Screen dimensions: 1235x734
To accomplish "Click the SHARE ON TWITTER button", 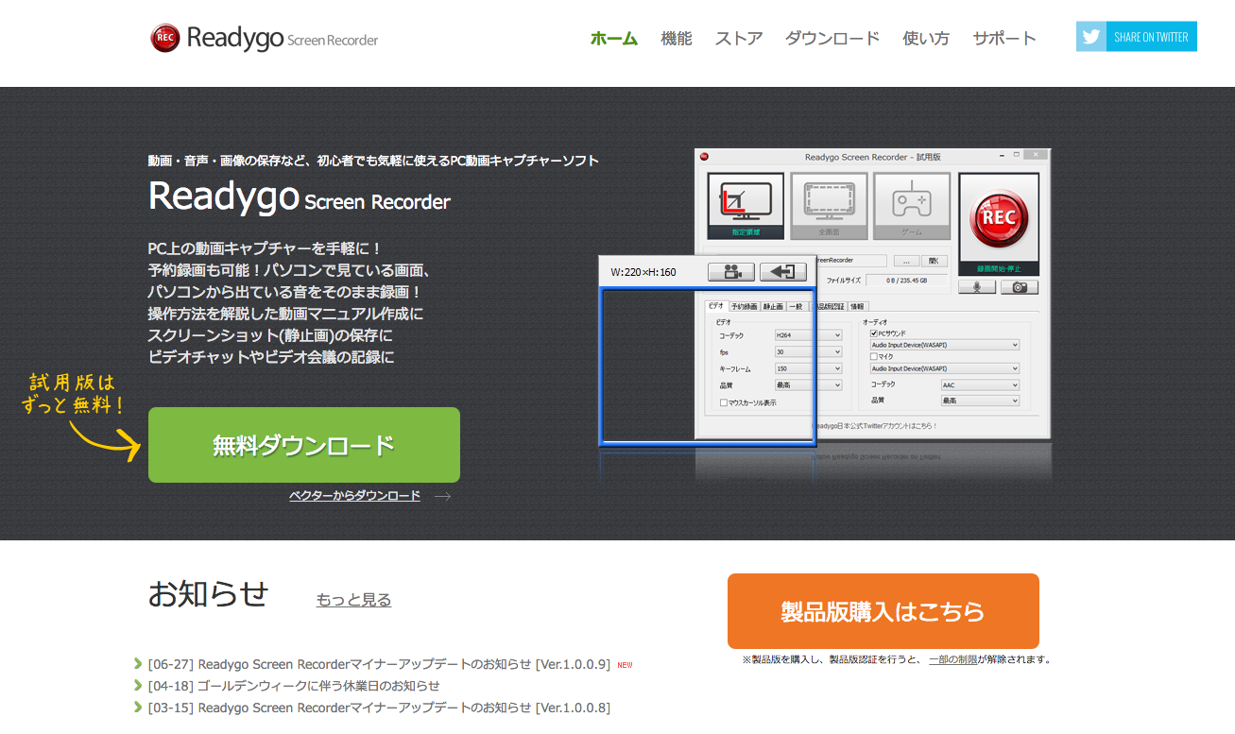I will 1137,37.
